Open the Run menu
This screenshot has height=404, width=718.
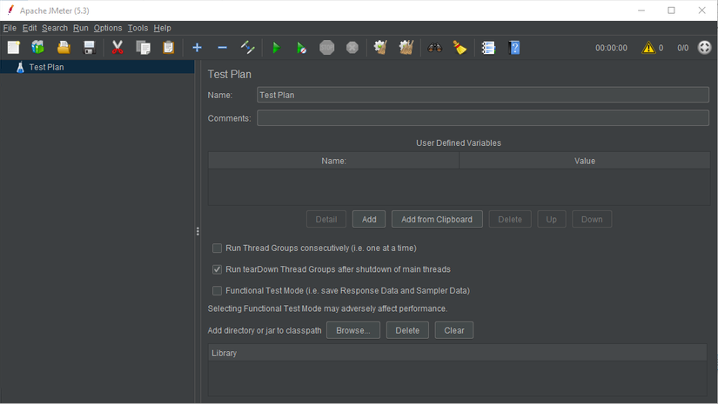click(80, 28)
